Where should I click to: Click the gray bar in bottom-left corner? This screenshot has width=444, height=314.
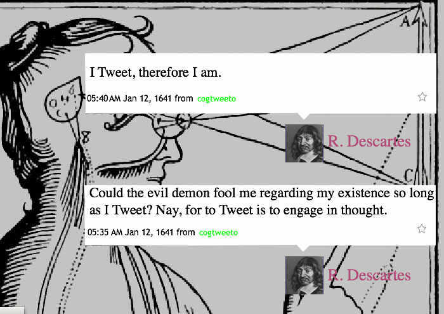pos(12,310)
